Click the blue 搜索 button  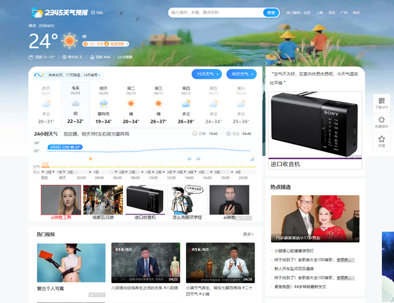click(x=271, y=12)
